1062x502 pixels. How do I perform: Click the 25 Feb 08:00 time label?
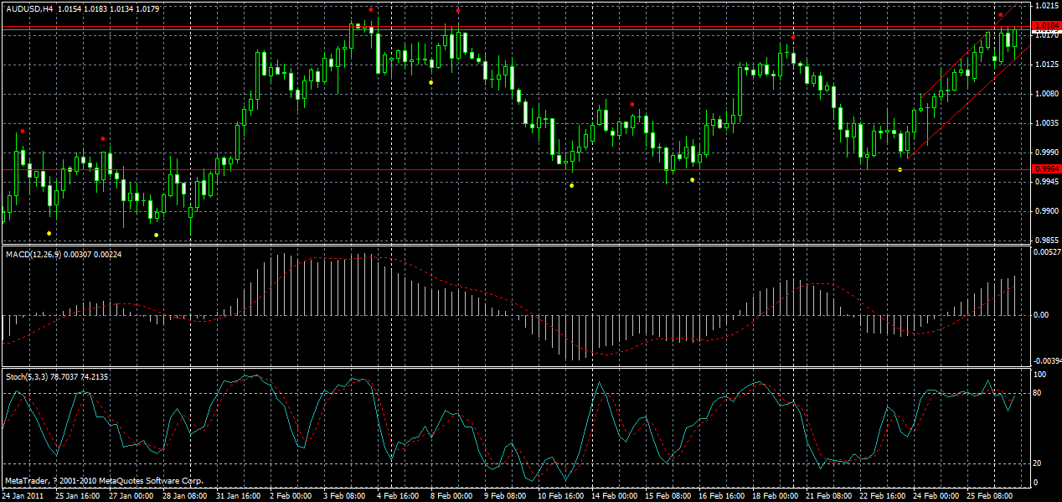click(x=988, y=494)
